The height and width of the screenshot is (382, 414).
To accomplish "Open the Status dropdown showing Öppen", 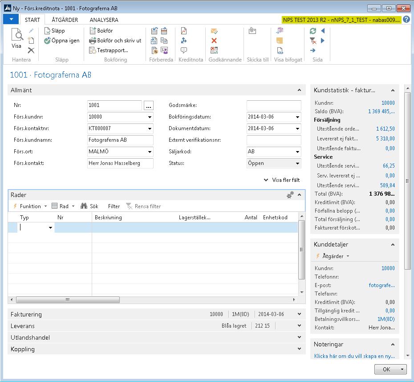I will coord(297,164).
